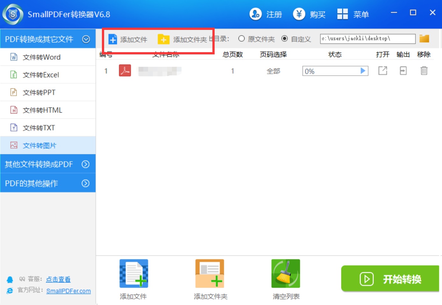Select the 自定义 radio button
The image size is (442, 305).
285,38
